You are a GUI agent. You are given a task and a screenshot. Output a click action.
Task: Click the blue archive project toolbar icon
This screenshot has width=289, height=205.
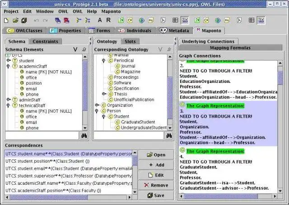click(58, 20)
